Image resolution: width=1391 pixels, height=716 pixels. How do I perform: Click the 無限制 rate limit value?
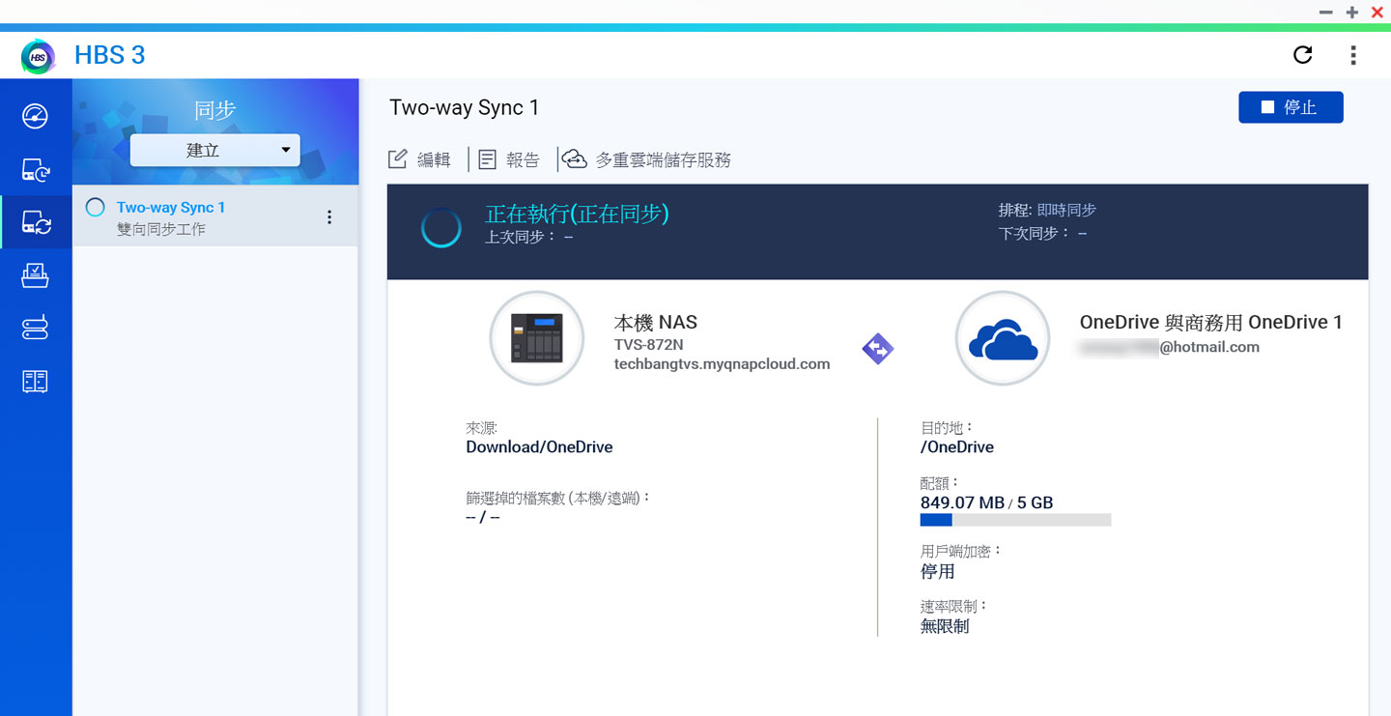(945, 626)
